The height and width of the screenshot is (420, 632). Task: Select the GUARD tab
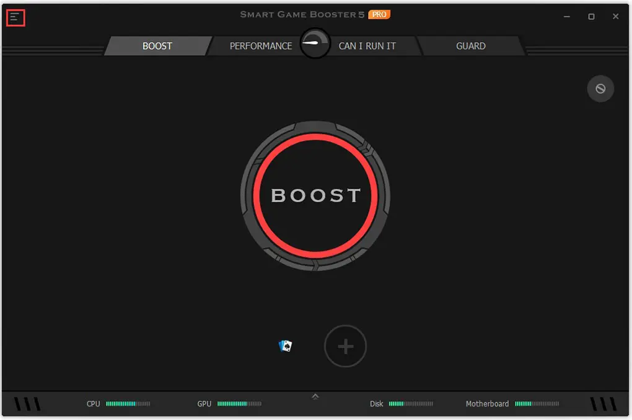(x=471, y=45)
